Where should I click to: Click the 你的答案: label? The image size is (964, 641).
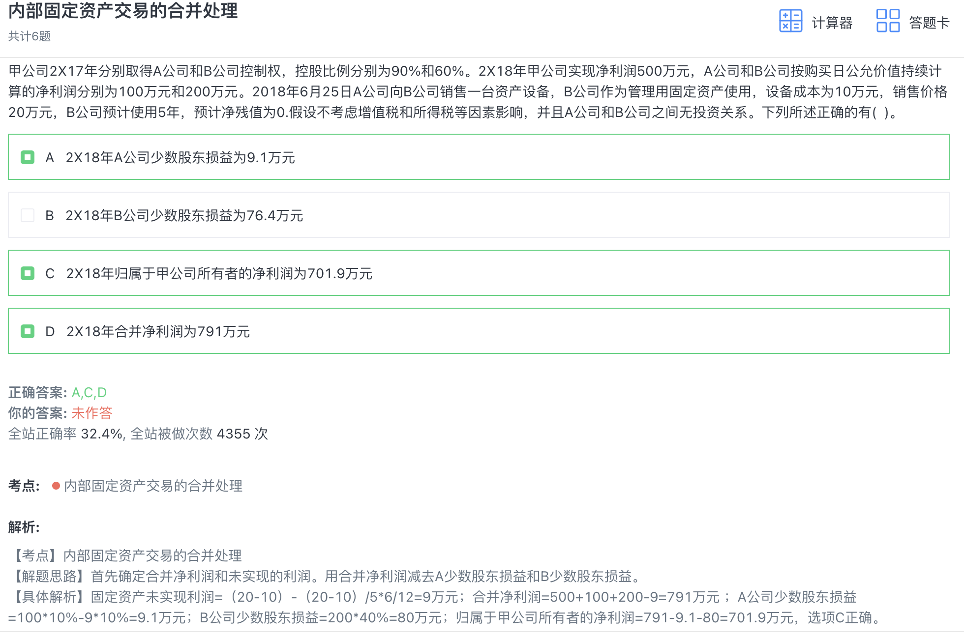click(37, 413)
